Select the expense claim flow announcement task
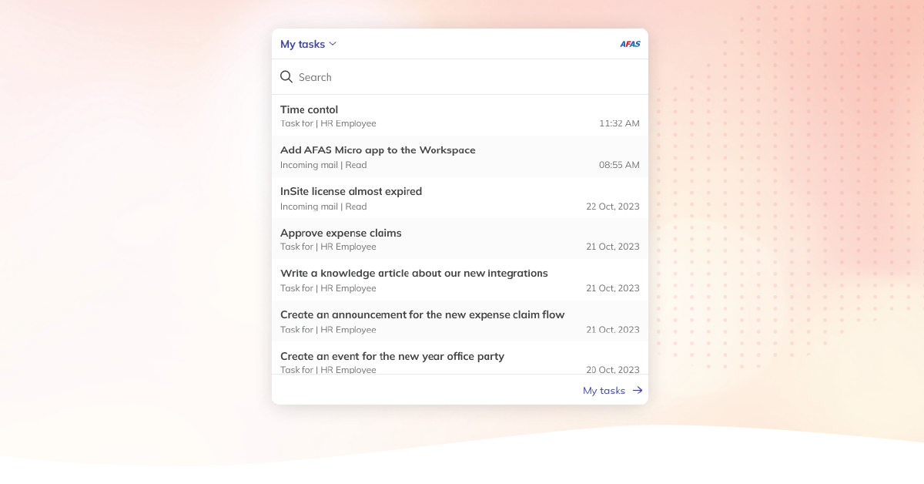Viewport: 924px width, 484px height. click(423, 314)
